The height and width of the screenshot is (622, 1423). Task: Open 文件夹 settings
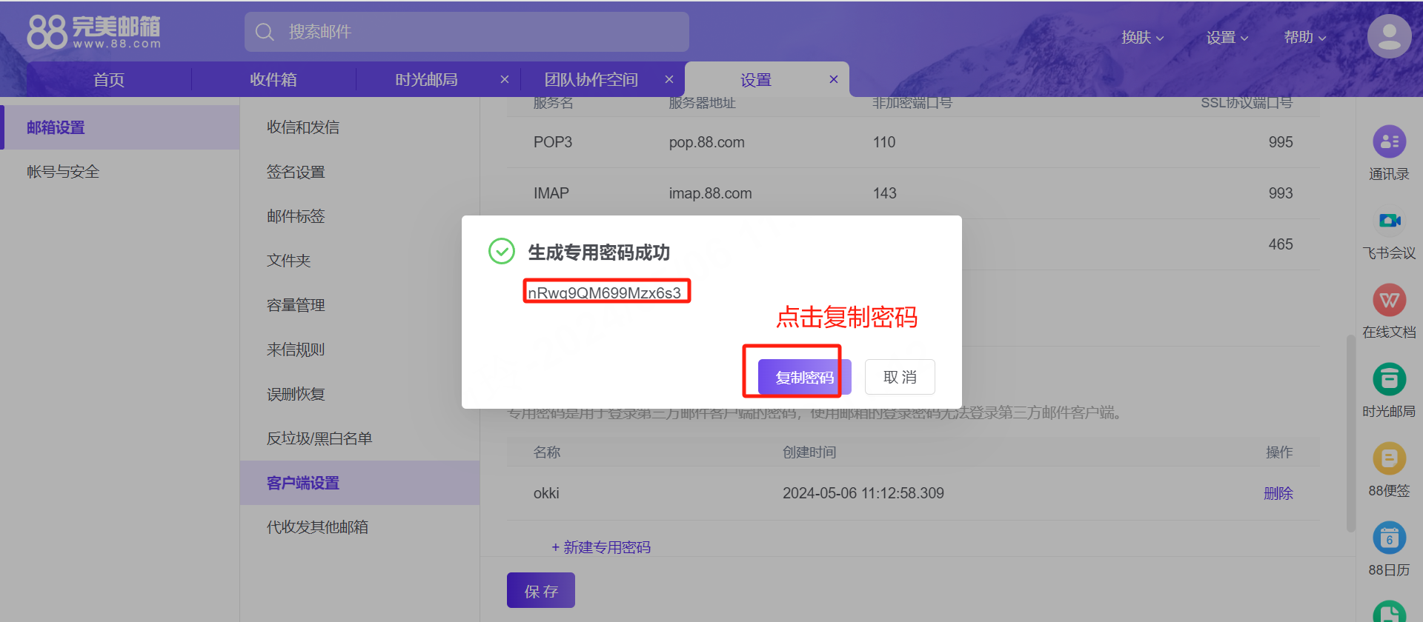359,261
